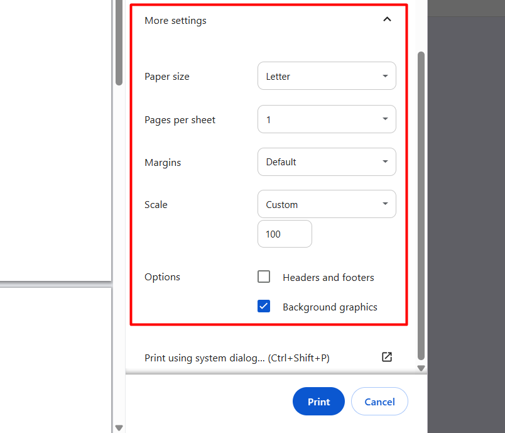Click the Options label
505x433 pixels.
pyautogui.click(x=162, y=277)
